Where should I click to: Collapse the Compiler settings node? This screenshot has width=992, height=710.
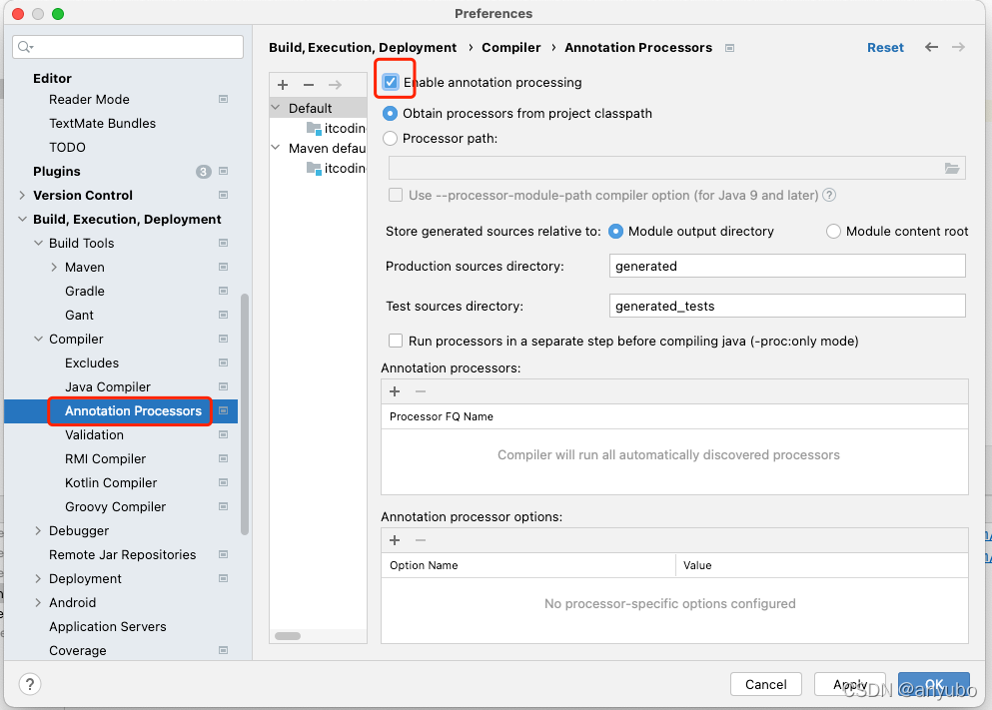(x=38, y=340)
